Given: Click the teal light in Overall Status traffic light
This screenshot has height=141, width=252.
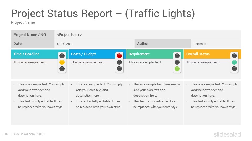Looking at the screenshot, I should [x=234, y=62].
